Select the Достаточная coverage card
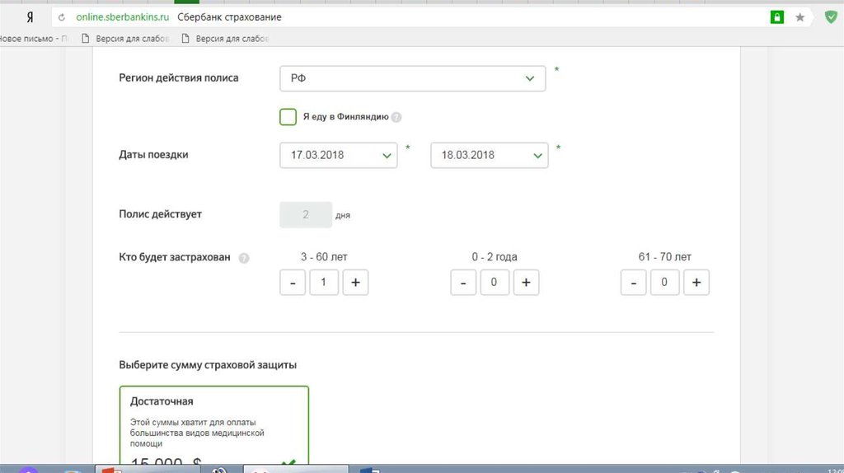Screen dimensions: 844x473 point(214,424)
